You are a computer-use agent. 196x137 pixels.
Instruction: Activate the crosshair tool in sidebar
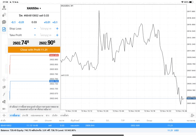4,80
